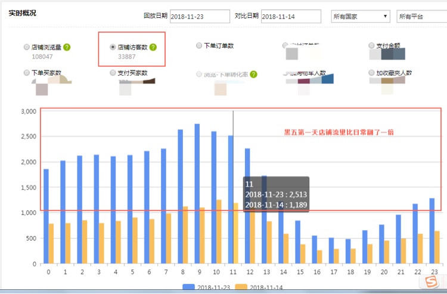Click y-axis label 3,000
447x294 pixels.
click(29, 111)
